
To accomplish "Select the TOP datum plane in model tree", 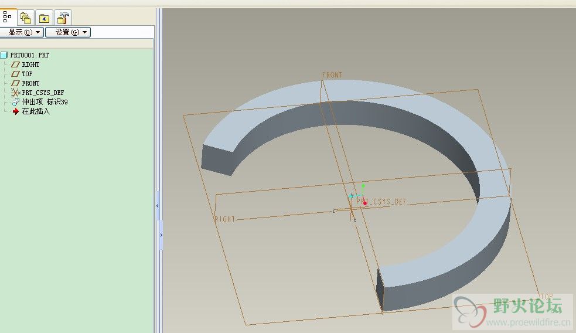I will [27, 74].
